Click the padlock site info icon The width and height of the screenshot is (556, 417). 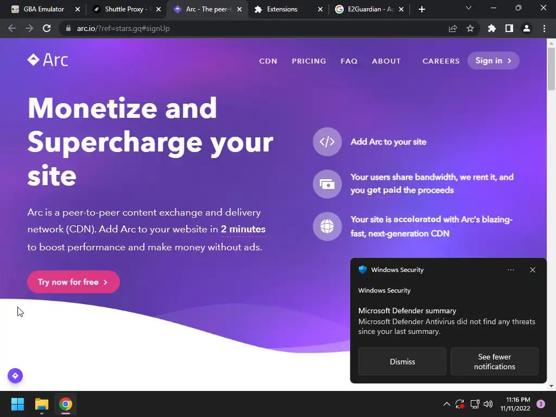(x=68, y=28)
